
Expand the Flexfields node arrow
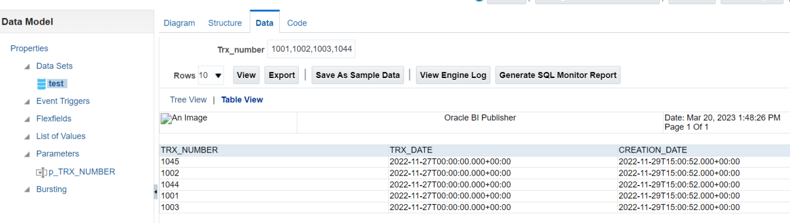(x=27, y=119)
